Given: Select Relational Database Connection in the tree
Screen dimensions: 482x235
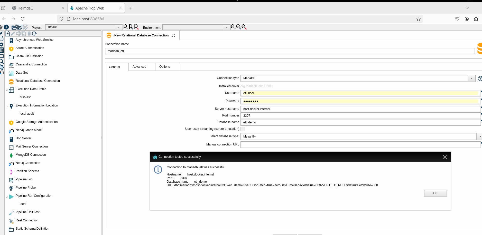Looking at the screenshot, I should pos(38,81).
